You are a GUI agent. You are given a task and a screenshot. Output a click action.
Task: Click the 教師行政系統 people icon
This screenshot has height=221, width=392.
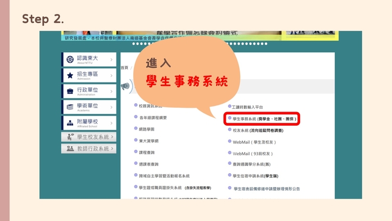coord(70,149)
